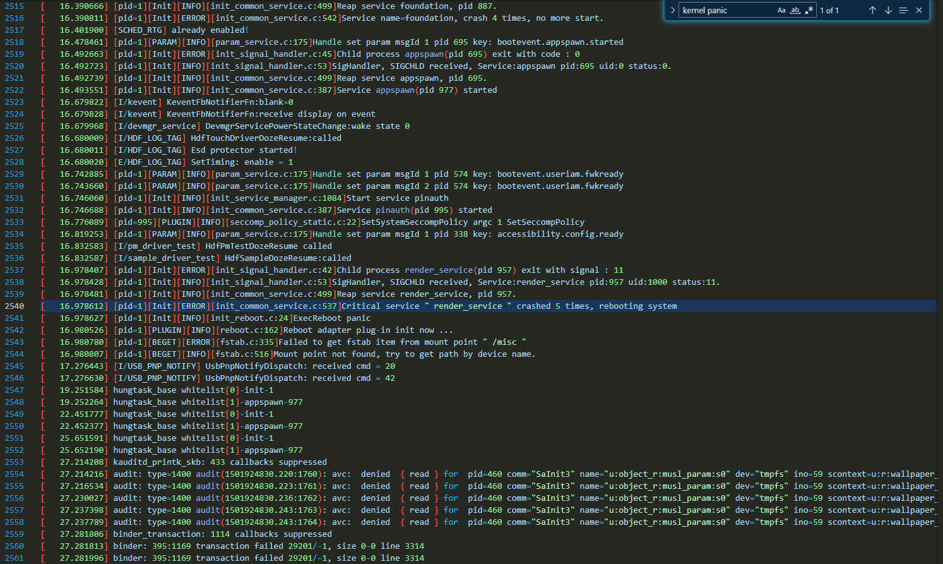Viewport: 943px width, 564px height.
Task: Click 'exit with signal : 11' text
Action: pos(572,270)
